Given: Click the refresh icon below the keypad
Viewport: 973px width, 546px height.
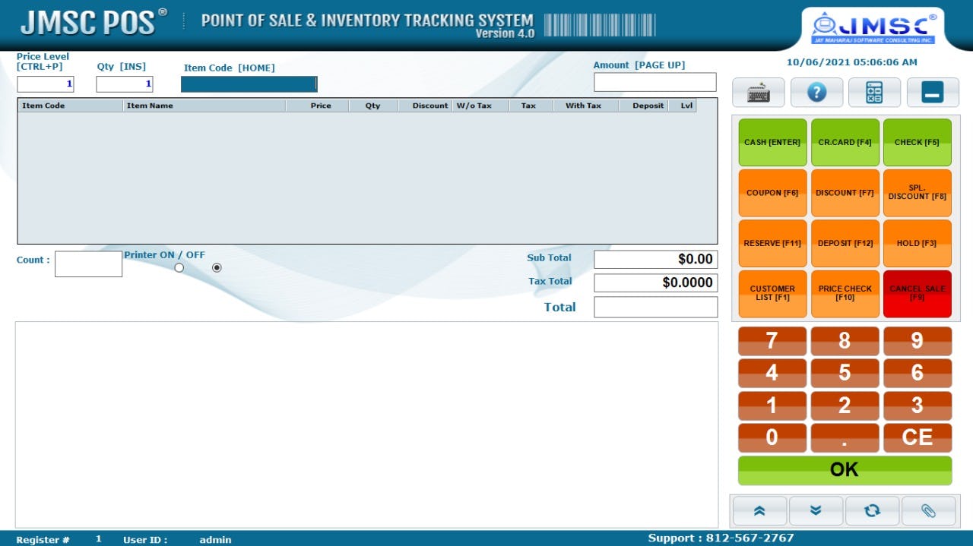Looking at the screenshot, I should 872,511.
